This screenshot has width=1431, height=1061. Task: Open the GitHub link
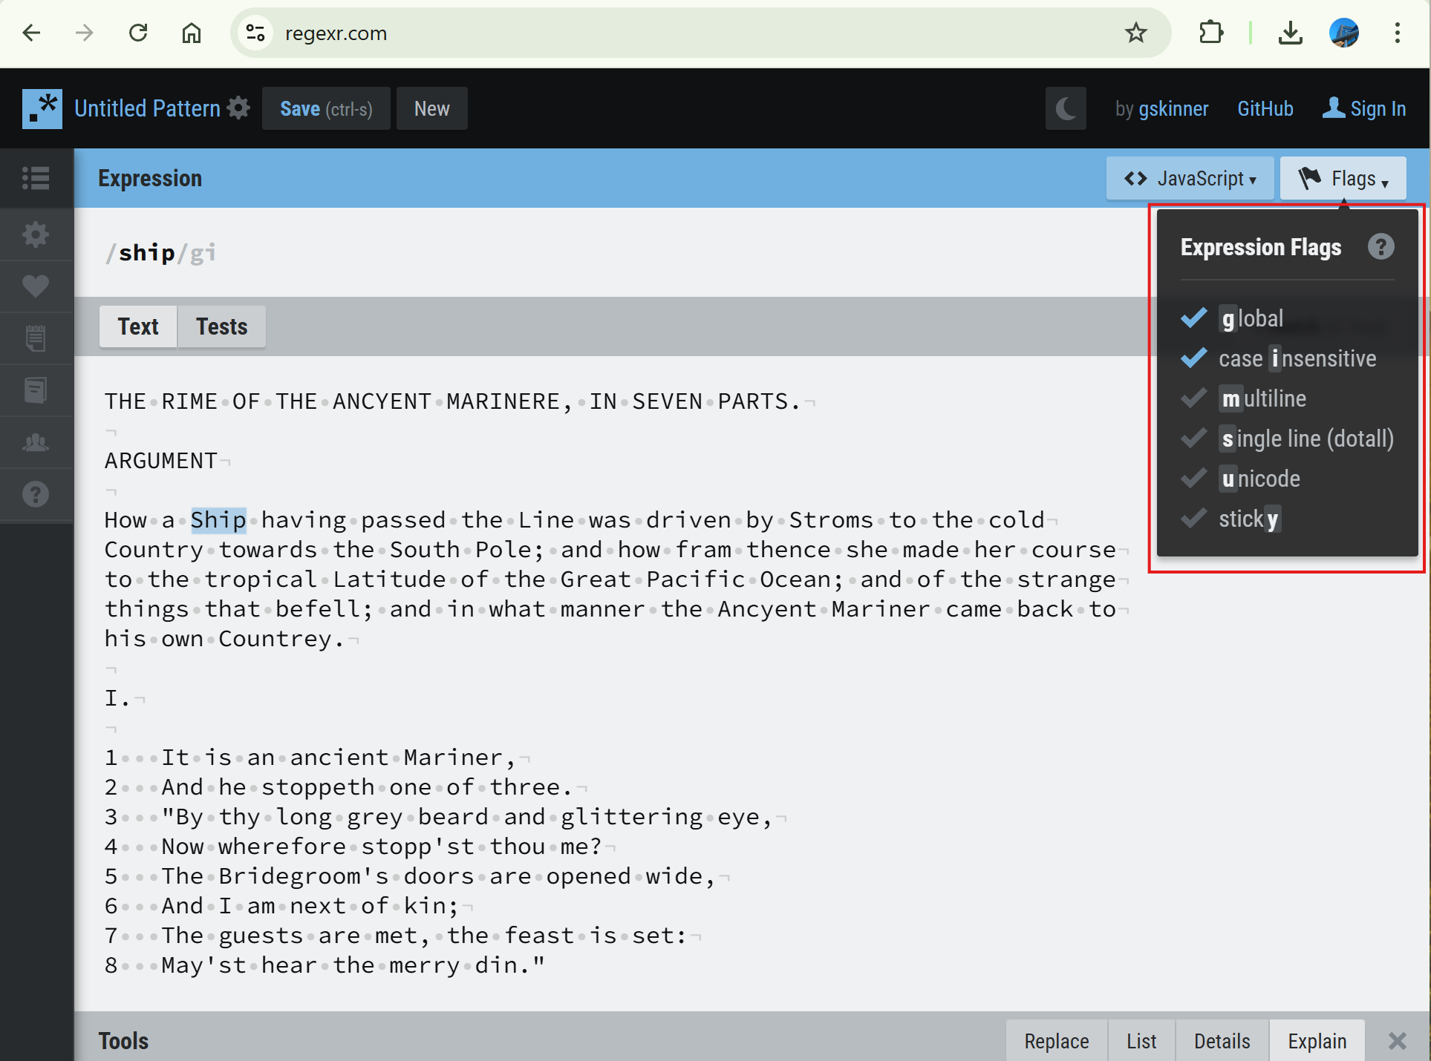[x=1265, y=109]
